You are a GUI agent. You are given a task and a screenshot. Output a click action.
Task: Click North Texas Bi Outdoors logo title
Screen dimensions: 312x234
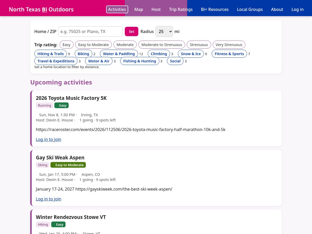pyautogui.click(x=41, y=9)
